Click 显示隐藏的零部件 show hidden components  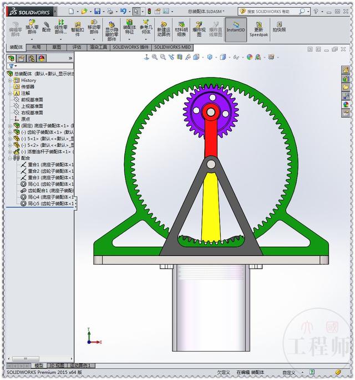click(x=111, y=31)
